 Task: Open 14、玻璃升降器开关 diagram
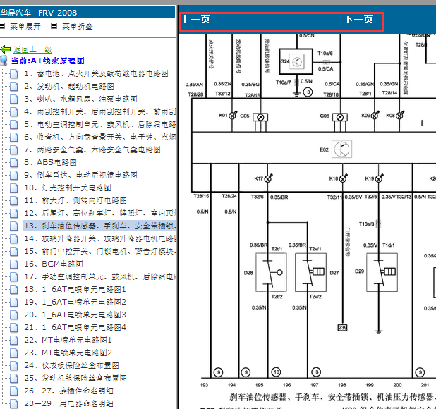100,238
